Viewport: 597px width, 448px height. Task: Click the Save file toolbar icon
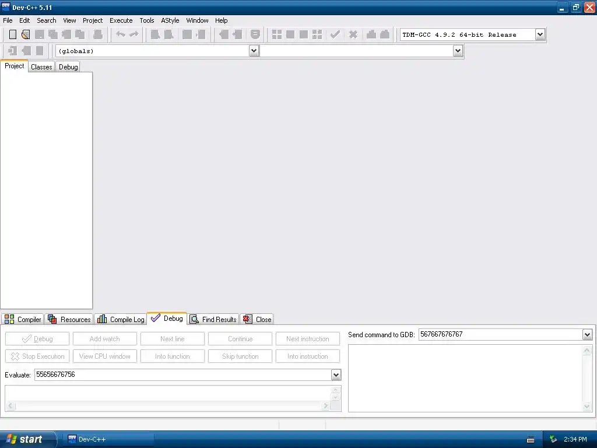coord(39,34)
